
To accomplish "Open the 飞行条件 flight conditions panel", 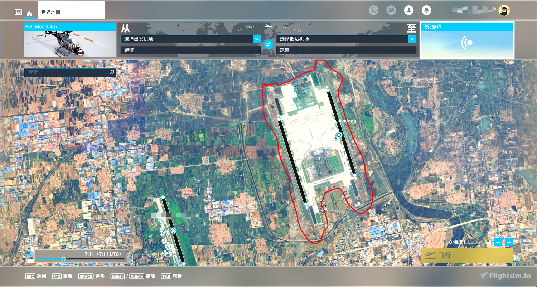I will pos(467,40).
